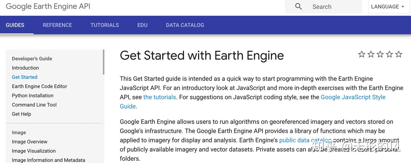Rate the page four stars
This screenshot has width=411, height=163.
tap(389, 54)
